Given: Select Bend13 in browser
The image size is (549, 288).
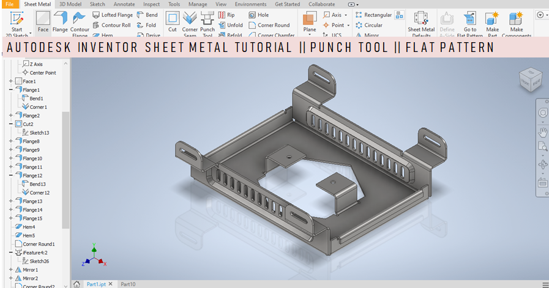Looking at the screenshot, I should pos(34,184).
